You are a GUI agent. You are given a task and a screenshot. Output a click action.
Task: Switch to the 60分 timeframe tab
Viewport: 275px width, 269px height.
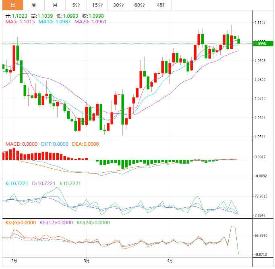(139, 5)
